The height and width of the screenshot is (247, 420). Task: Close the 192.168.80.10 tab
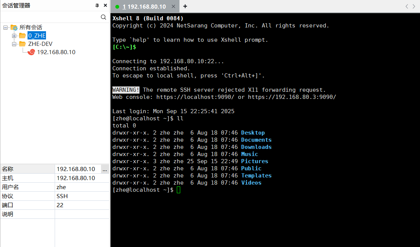tap(173, 6)
